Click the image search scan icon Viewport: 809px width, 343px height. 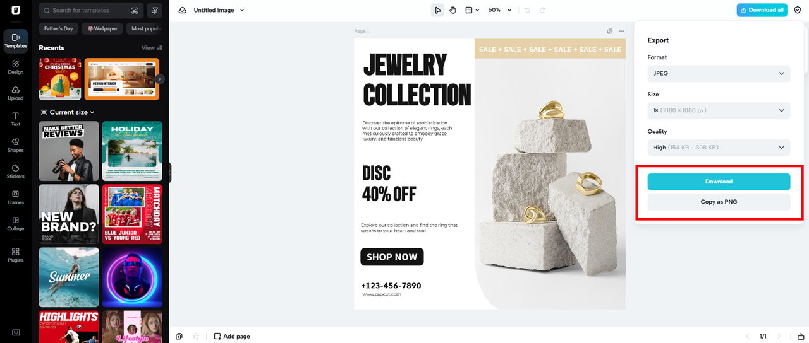coord(135,11)
